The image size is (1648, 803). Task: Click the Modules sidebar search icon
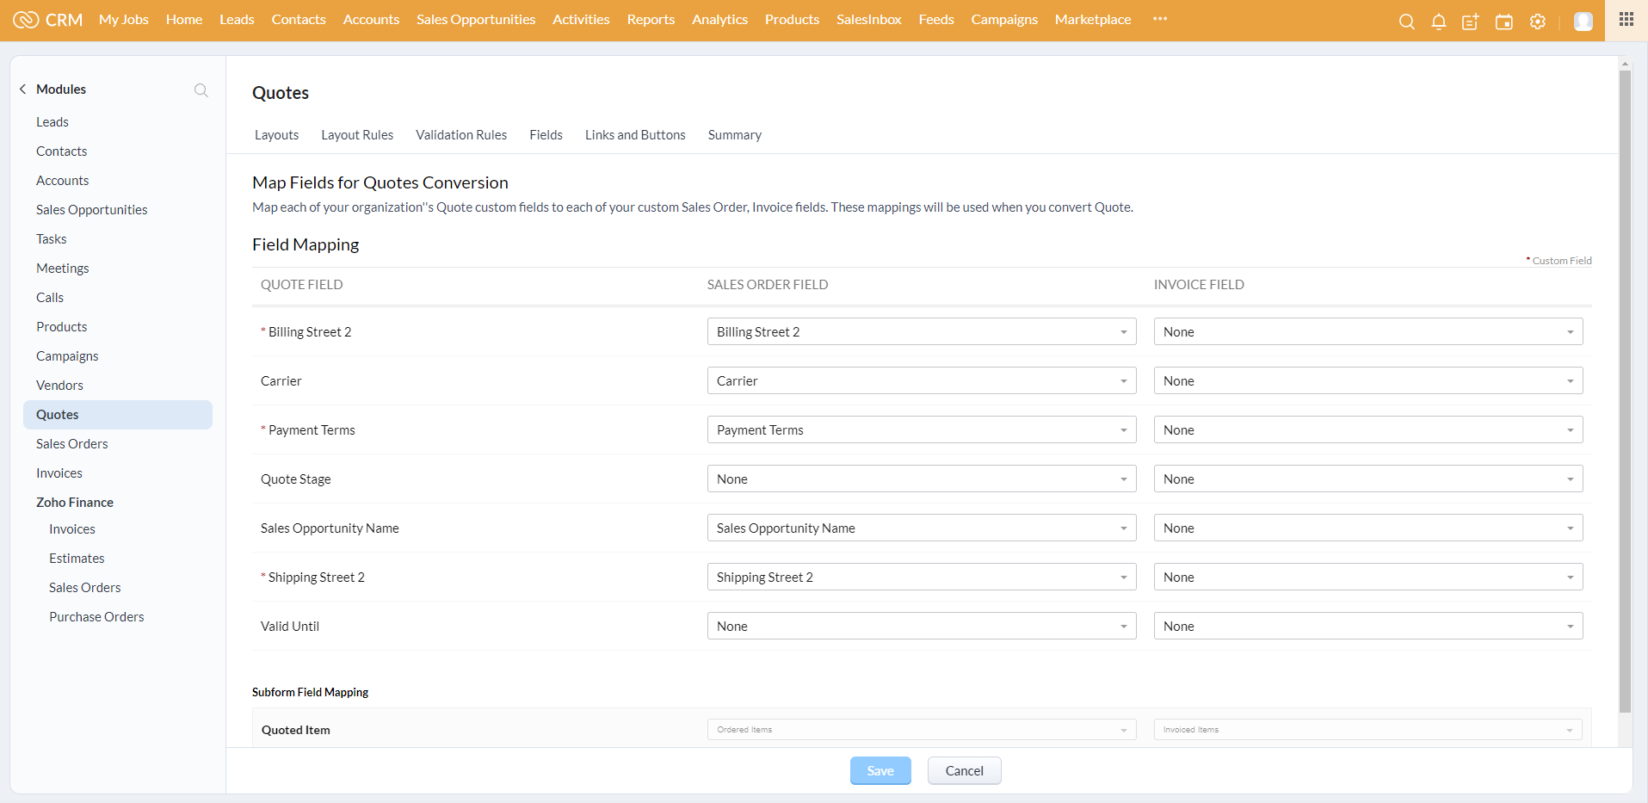(201, 90)
